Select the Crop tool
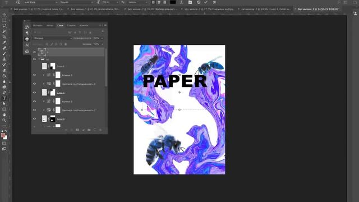The width and height of the screenshot is (359, 202). point(4,37)
